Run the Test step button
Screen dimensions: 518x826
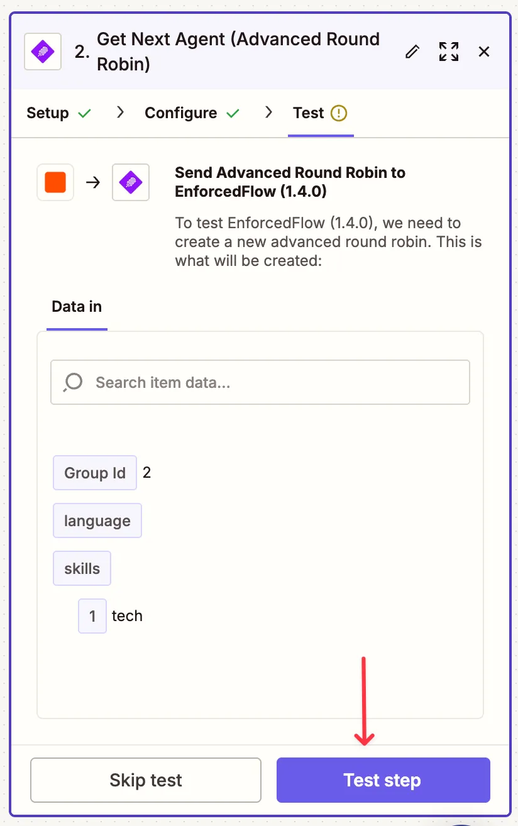pos(383,780)
